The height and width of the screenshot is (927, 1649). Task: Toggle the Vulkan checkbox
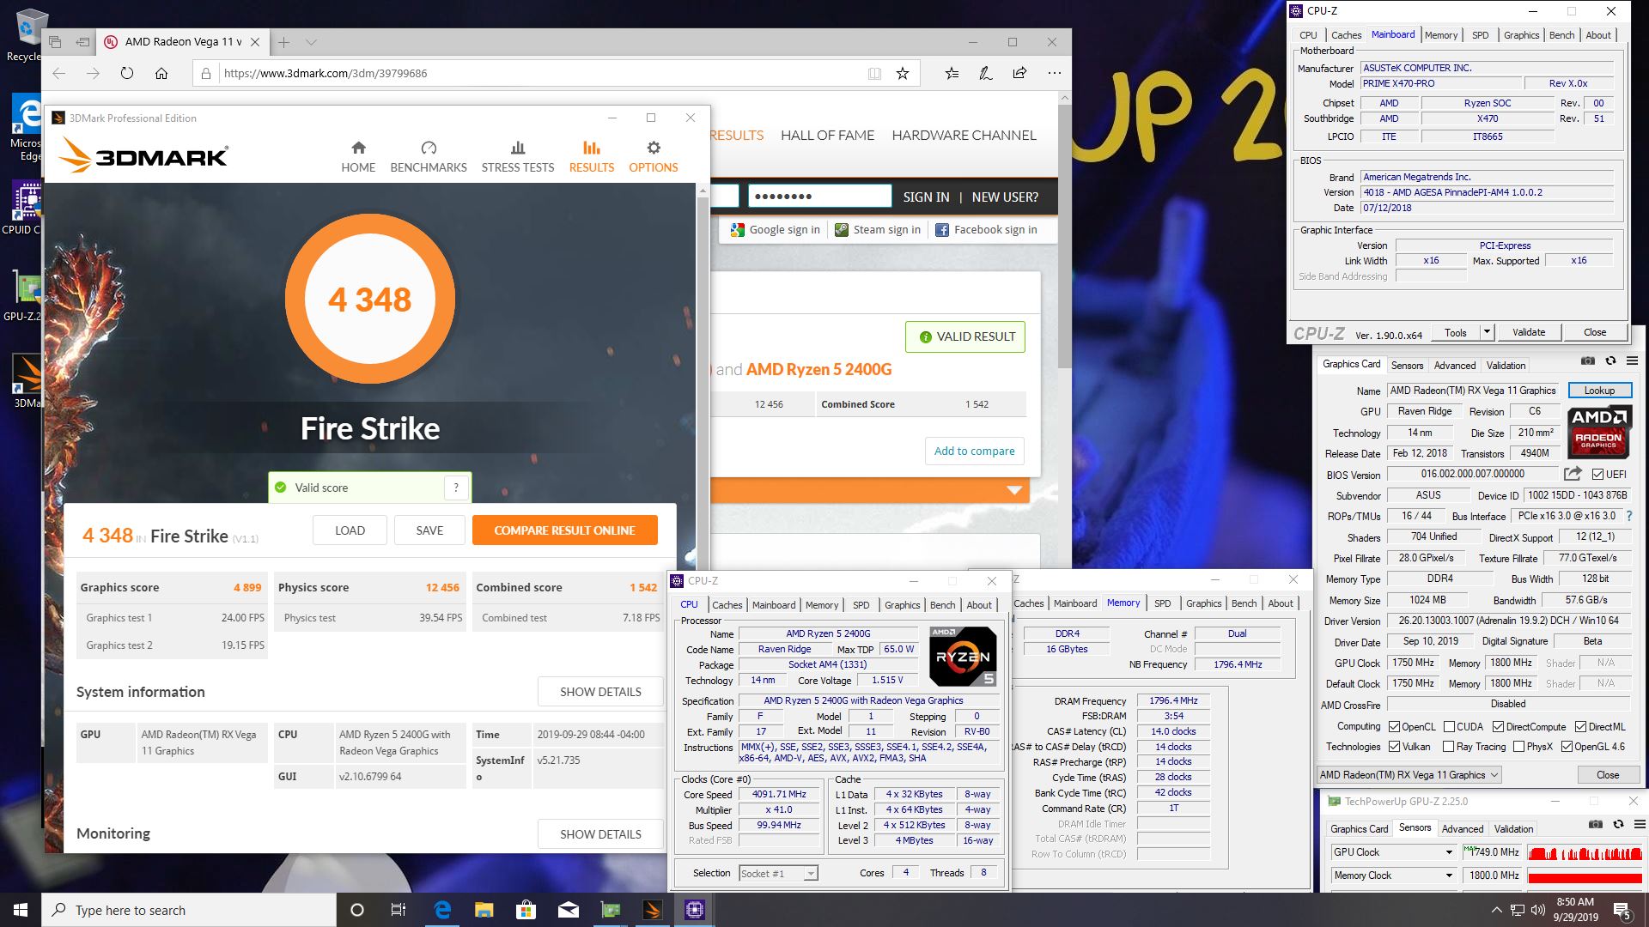click(1394, 747)
